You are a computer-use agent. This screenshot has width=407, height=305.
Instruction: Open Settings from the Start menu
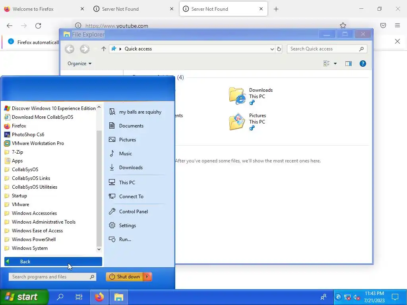click(x=122, y=226)
